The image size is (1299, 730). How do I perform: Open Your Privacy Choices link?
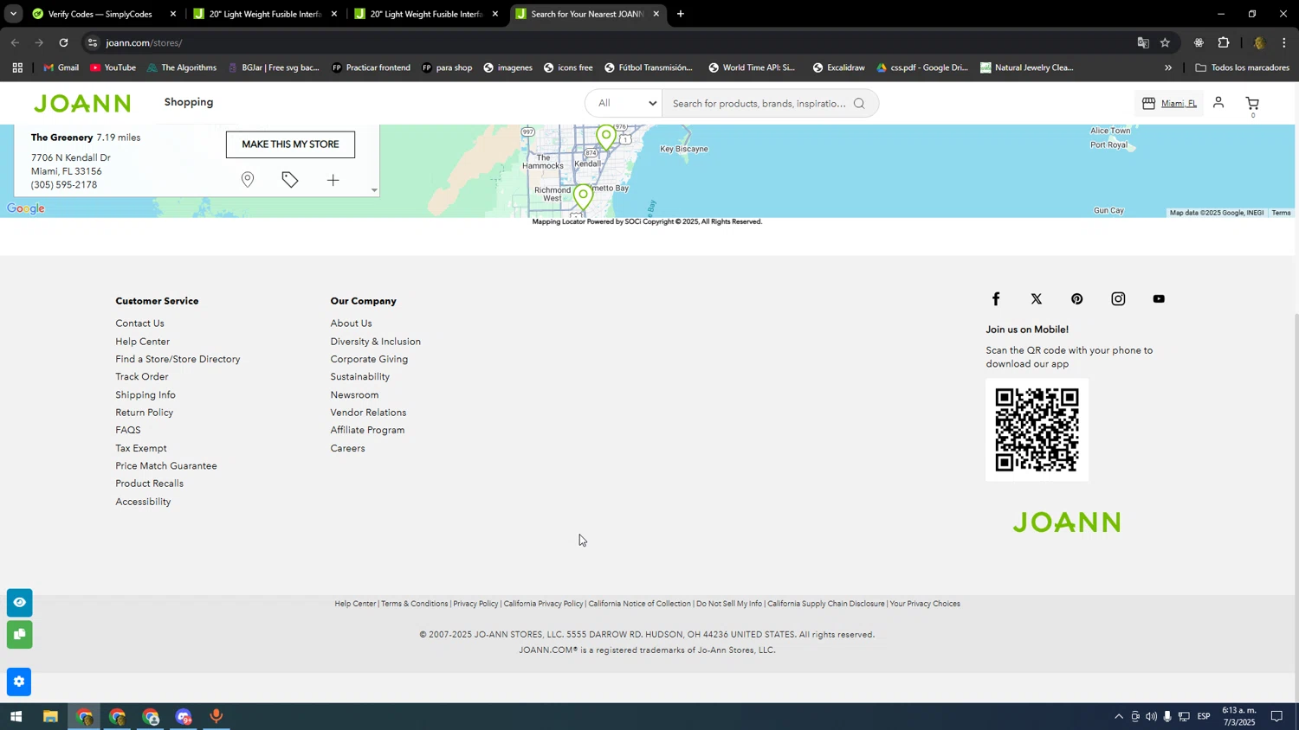(x=925, y=604)
